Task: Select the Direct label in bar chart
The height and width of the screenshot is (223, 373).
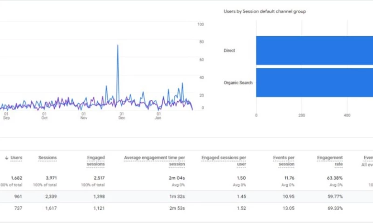Action: point(229,51)
